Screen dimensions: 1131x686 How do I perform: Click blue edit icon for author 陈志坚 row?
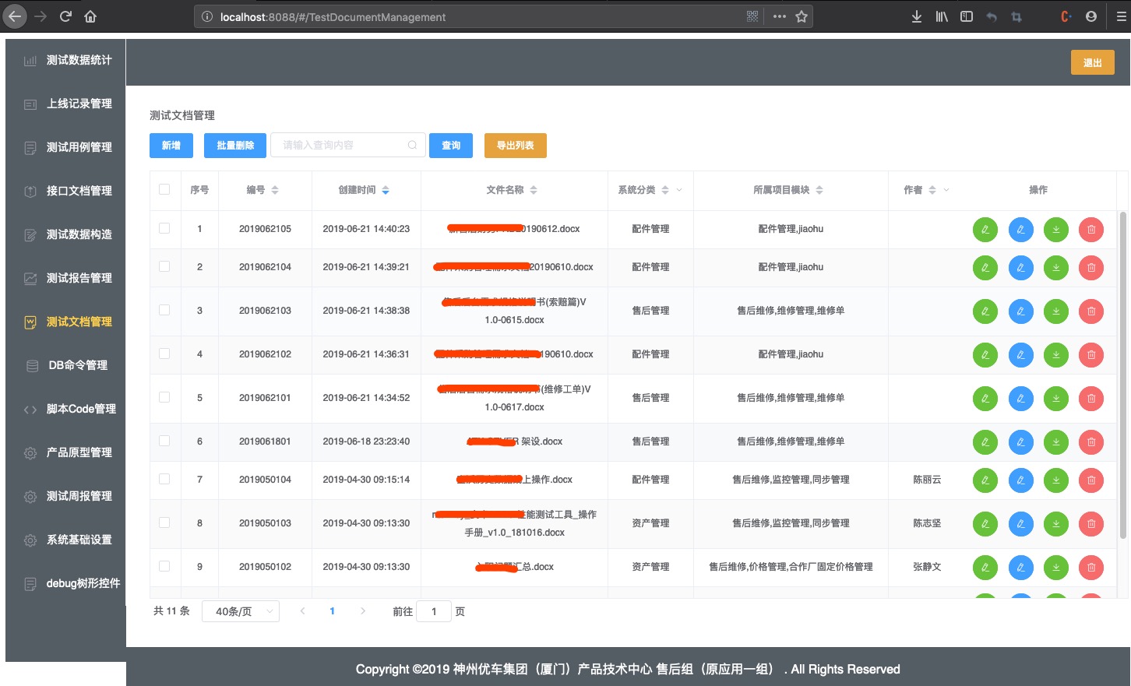tap(1020, 524)
